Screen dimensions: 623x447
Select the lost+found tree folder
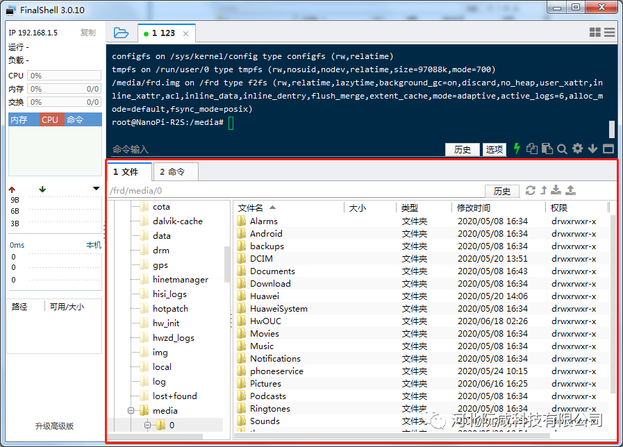[x=175, y=396]
